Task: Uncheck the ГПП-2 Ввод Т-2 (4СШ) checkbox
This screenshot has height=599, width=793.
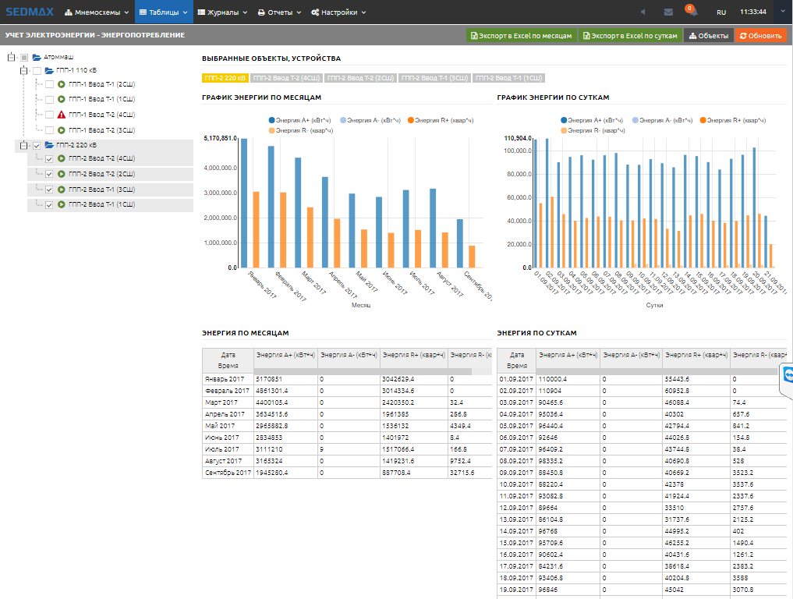Action: pyautogui.click(x=49, y=159)
